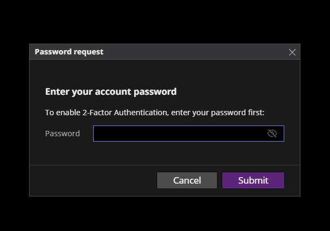Image resolution: width=330 pixels, height=231 pixels.
Task: Send the account password with Submit
Action: (253, 180)
